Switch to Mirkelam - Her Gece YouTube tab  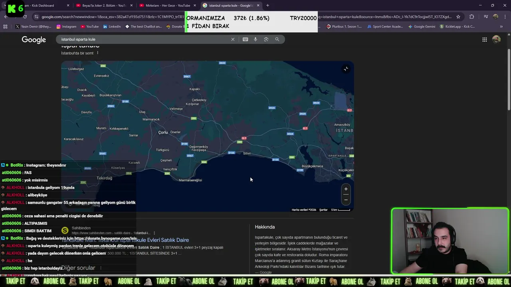pyautogui.click(x=167, y=6)
